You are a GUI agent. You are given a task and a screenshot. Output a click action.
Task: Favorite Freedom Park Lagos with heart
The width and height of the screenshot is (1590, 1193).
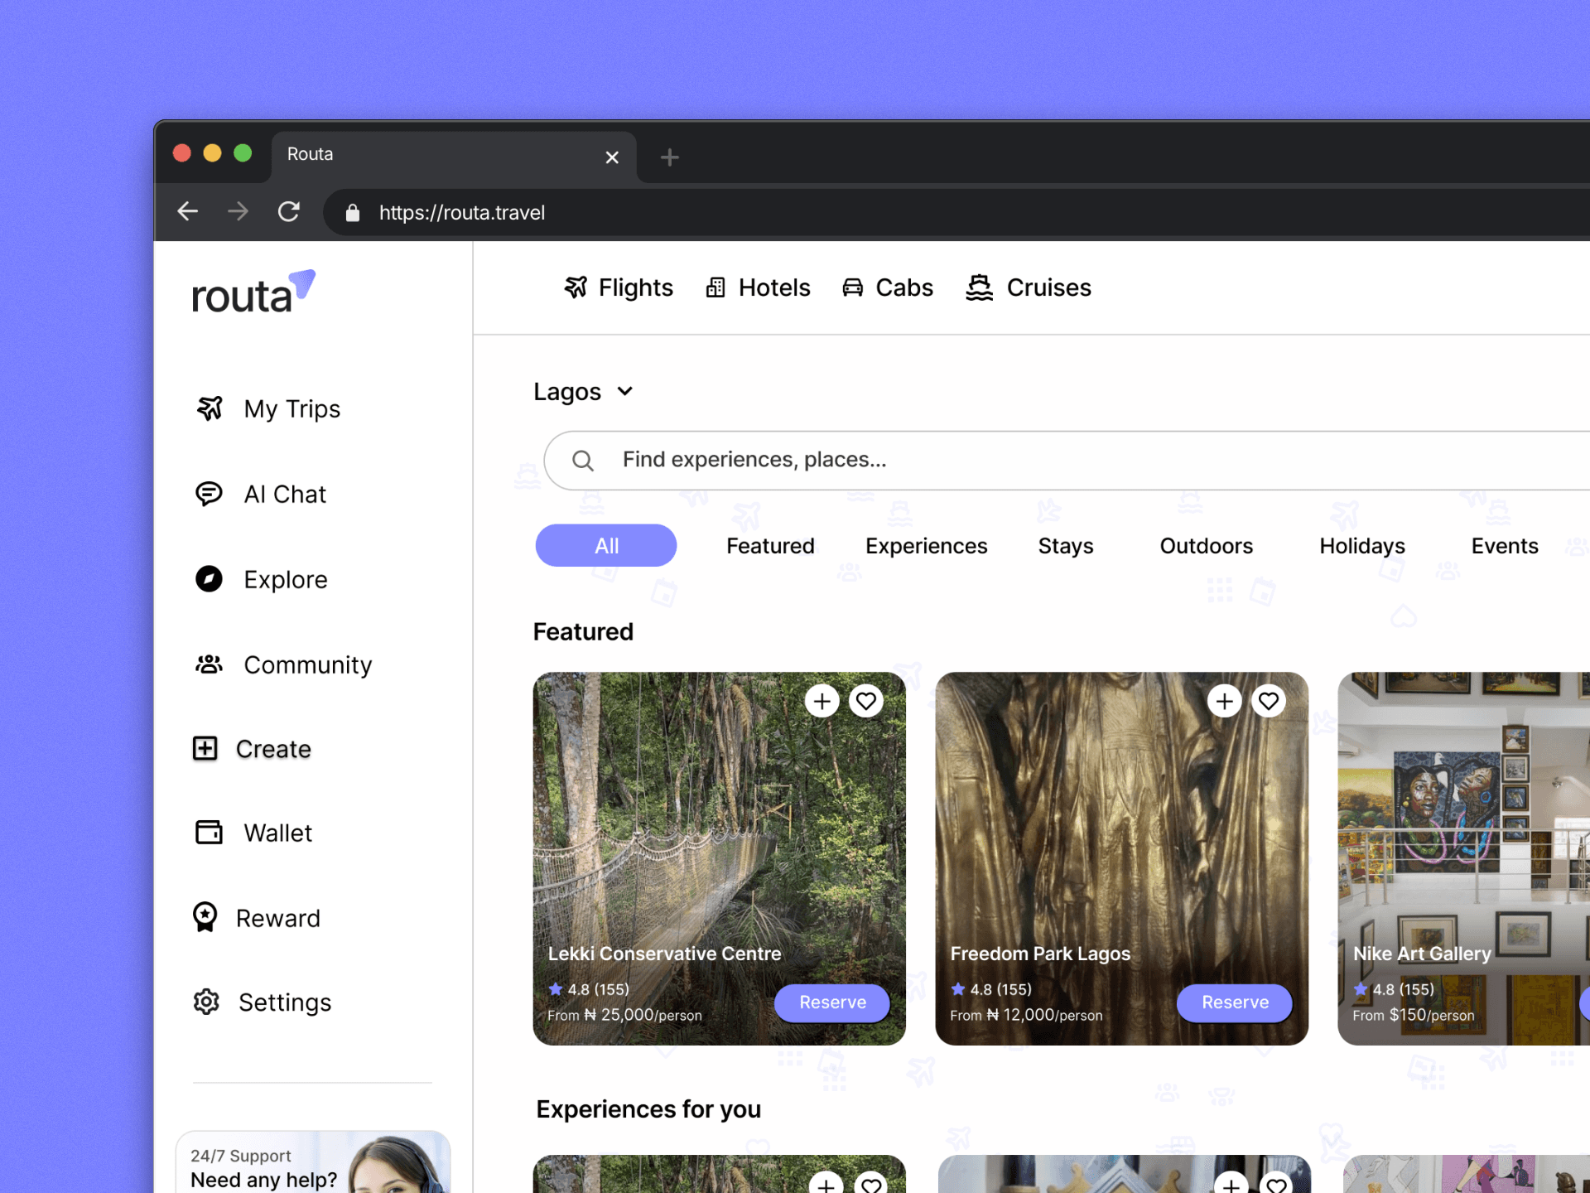pos(1269,702)
